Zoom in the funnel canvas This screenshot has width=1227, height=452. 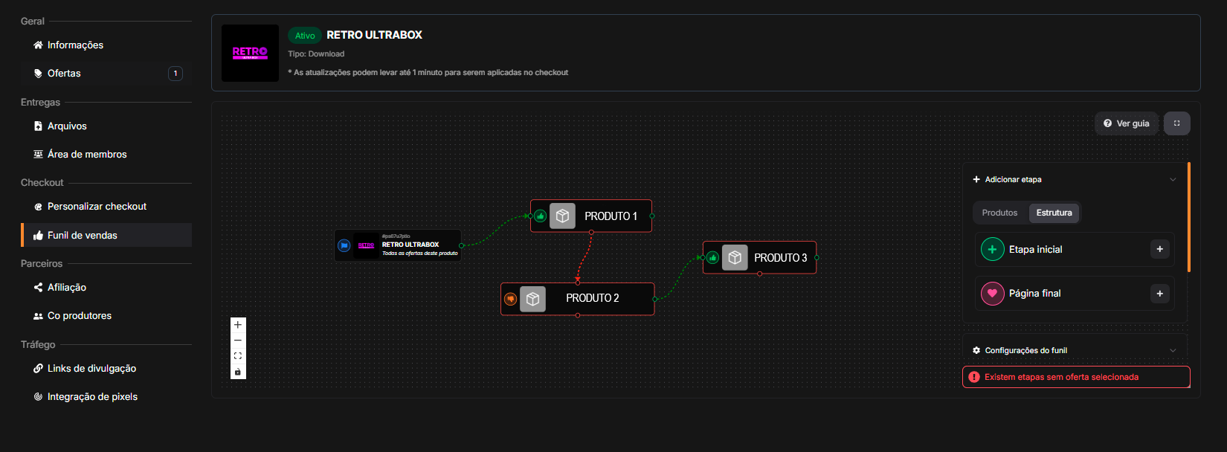point(238,325)
